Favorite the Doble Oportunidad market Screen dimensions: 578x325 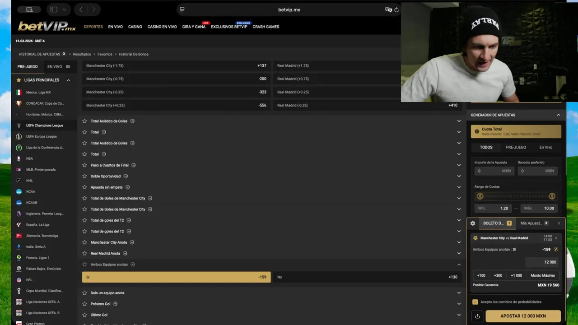pos(85,176)
